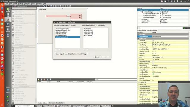
Task: Open the Debug menu
Action: click(20, 4)
